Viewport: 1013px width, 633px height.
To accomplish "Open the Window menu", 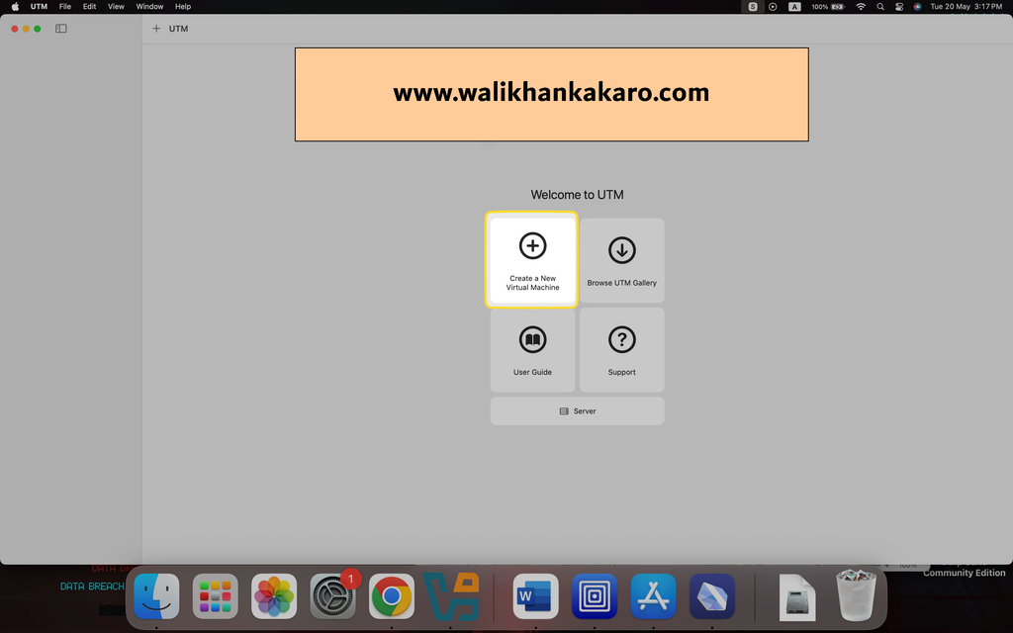I will [149, 7].
